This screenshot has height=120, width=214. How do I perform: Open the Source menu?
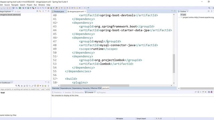7,5
